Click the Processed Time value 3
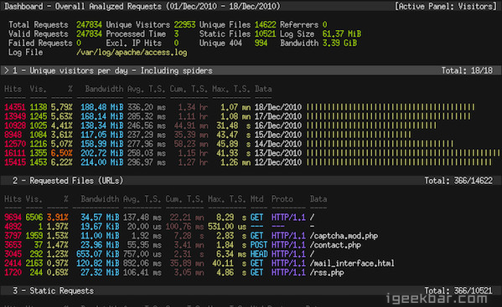This screenshot has width=502, height=307. pos(176,33)
